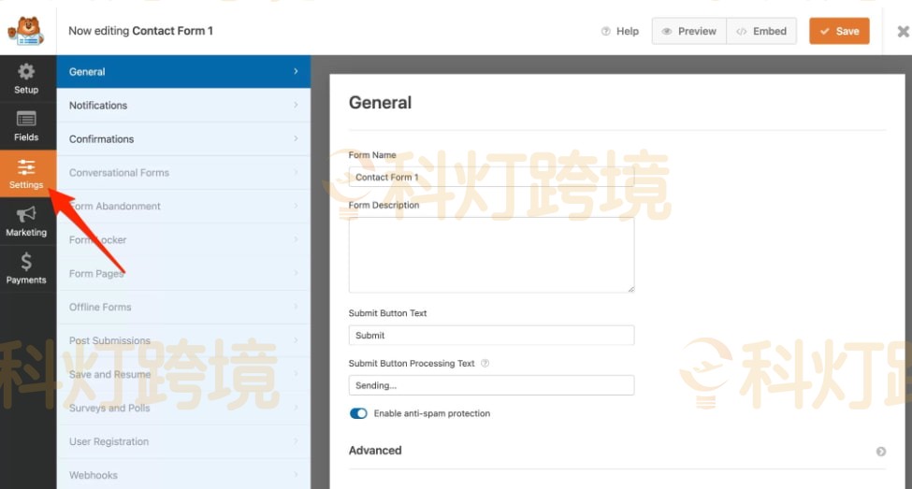
Task: Close the form builder with X
Action: pyautogui.click(x=903, y=31)
